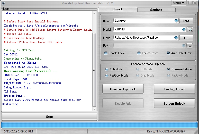199x134 pixels.
Task: Click Remove Frp Lock button
Action: click(123, 89)
